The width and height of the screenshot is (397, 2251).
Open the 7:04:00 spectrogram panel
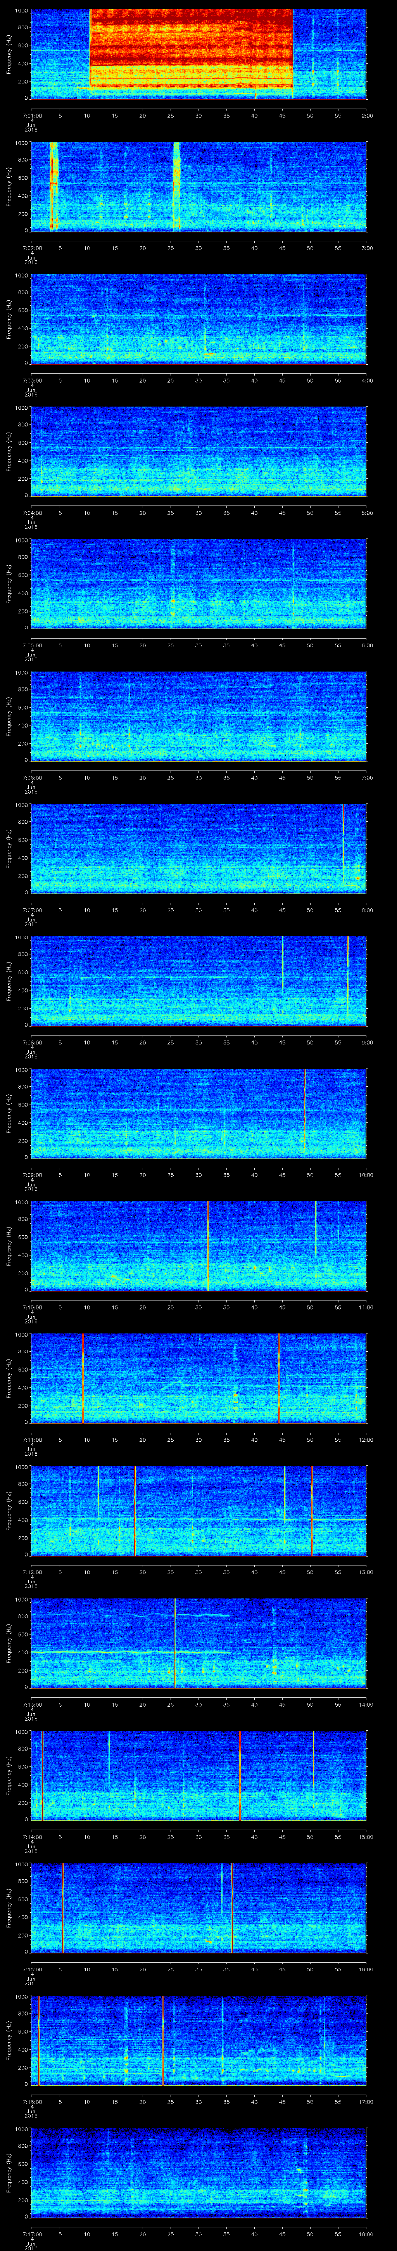point(199,452)
